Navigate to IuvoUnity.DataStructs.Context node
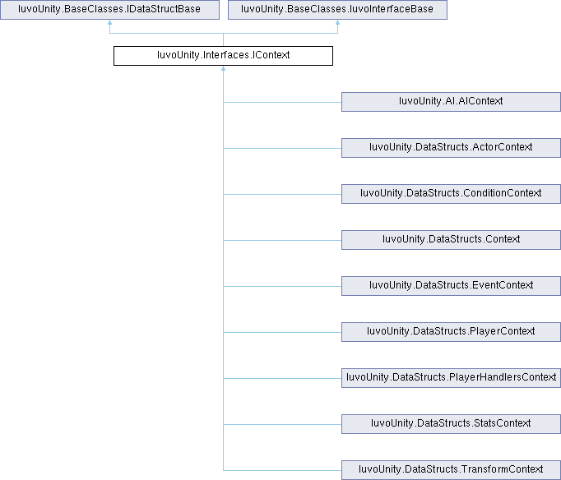Image resolution: width=561 pixels, height=480 pixels. 451,240
